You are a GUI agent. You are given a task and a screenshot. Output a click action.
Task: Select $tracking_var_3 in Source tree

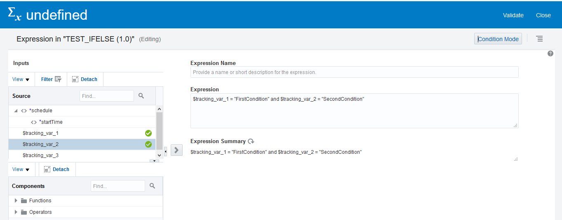pyautogui.click(x=40, y=155)
